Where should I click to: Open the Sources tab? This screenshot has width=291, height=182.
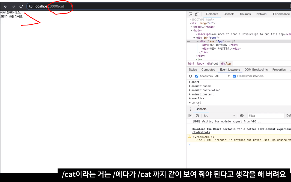(x=245, y=14)
